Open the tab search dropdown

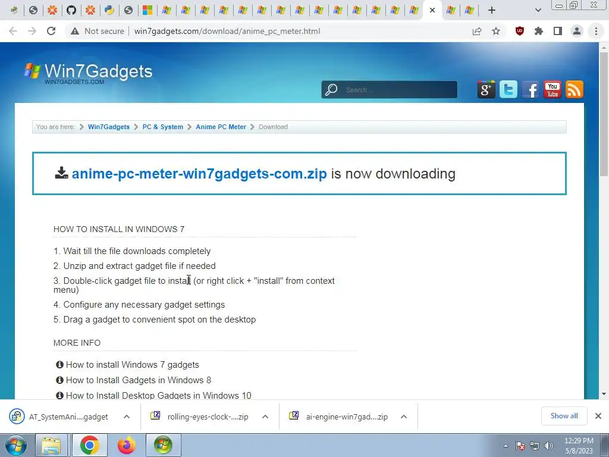[x=538, y=11]
